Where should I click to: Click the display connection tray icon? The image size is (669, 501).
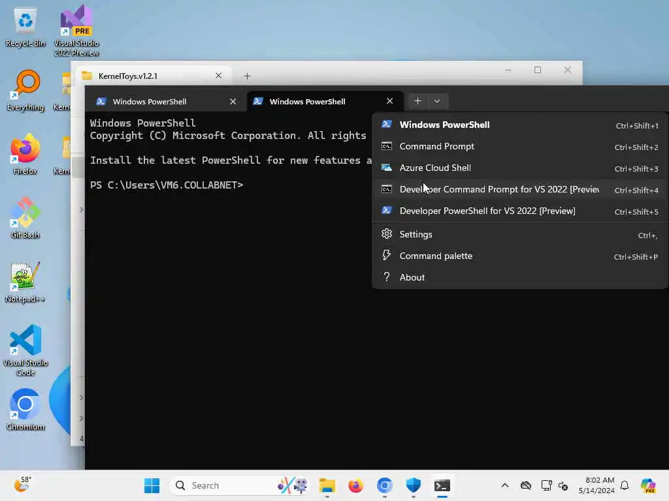coord(546,485)
